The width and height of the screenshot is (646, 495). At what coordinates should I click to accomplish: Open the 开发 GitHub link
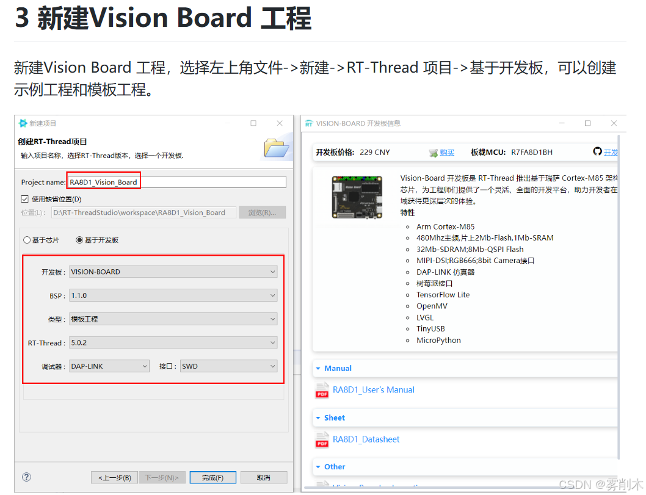[x=611, y=153]
